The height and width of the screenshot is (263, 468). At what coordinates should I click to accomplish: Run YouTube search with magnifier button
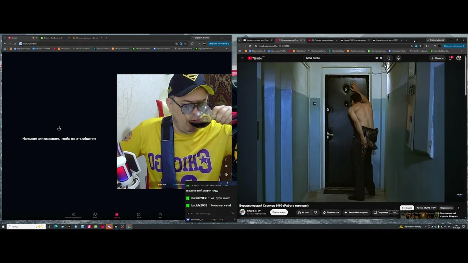388,58
